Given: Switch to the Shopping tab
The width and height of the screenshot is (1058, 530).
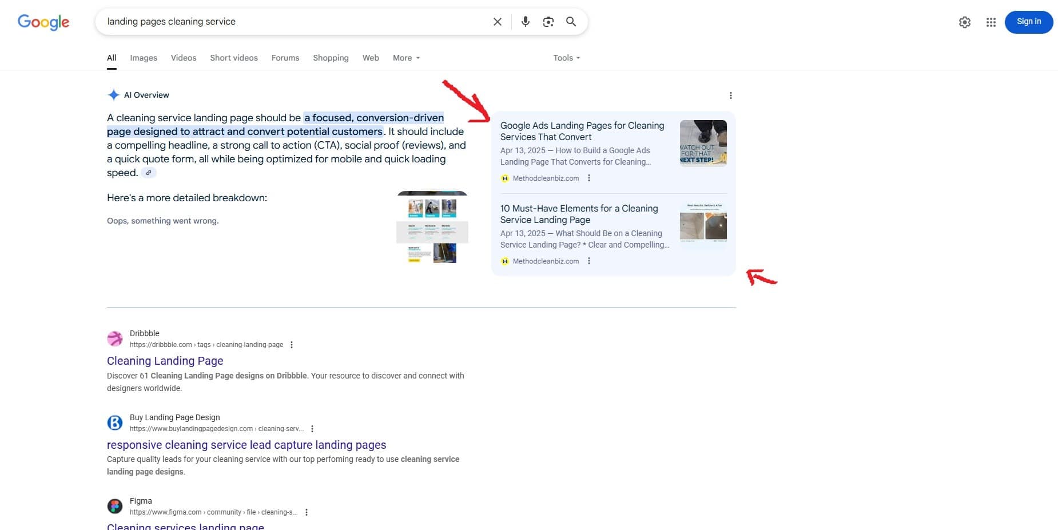Looking at the screenshot, I should click(x=331, y=58).
